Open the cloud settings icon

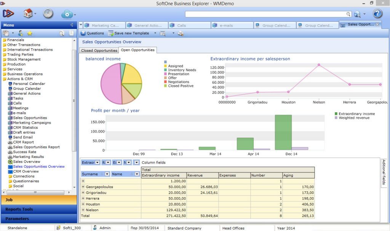pyautogui.click(x=67, y=14)
